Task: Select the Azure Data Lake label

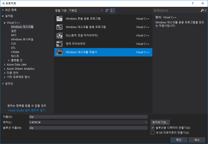Action: pos(17,65)
